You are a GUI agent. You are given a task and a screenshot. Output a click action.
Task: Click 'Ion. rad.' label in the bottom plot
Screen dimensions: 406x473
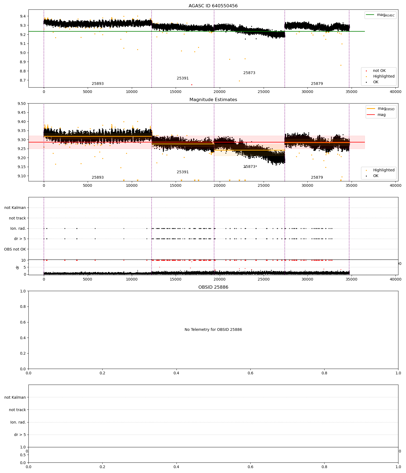tap(18, 422)
